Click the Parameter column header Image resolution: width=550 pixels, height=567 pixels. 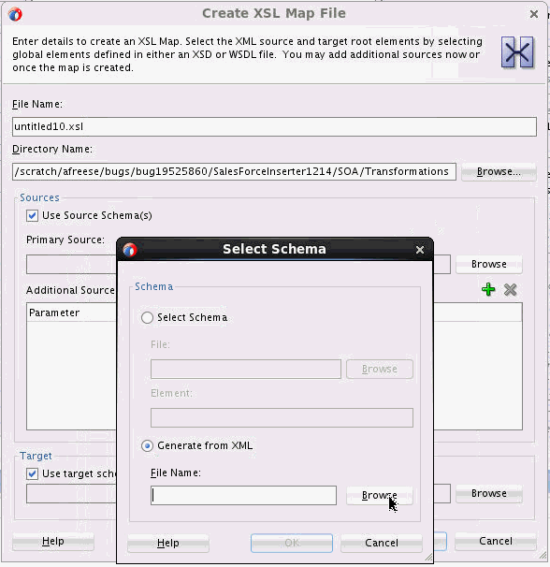click(x=72, y=313)
